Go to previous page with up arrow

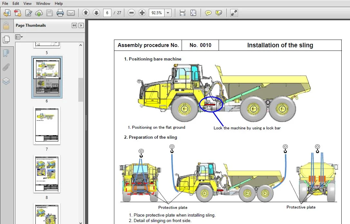click(86, 13)
